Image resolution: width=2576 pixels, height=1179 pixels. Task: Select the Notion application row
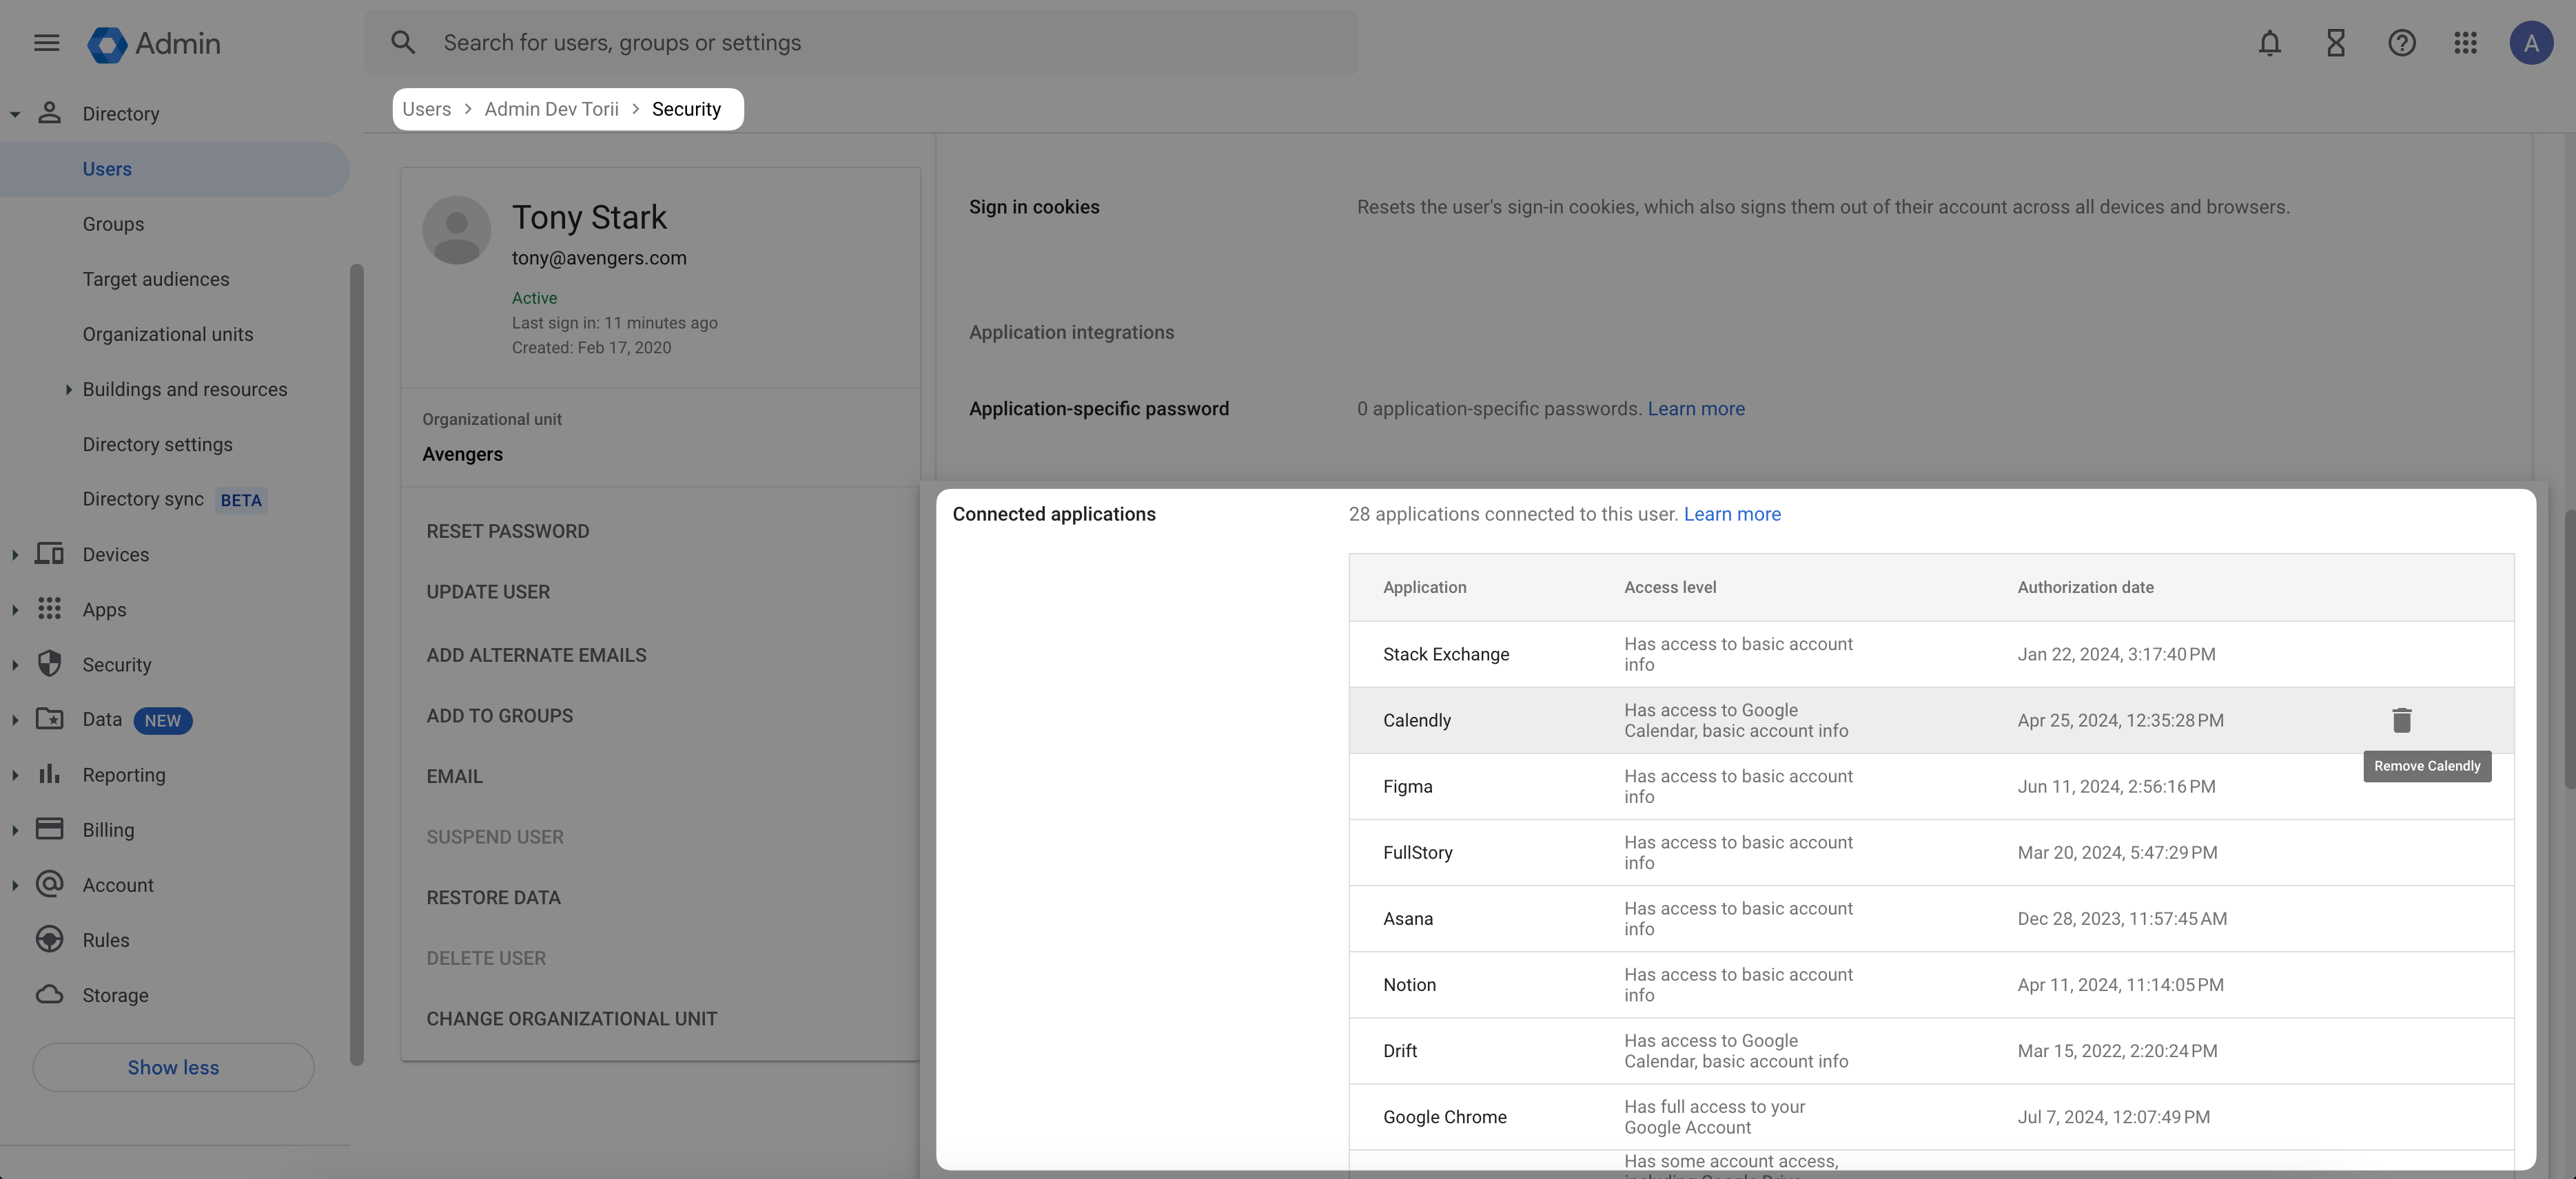click(1931, 984)
